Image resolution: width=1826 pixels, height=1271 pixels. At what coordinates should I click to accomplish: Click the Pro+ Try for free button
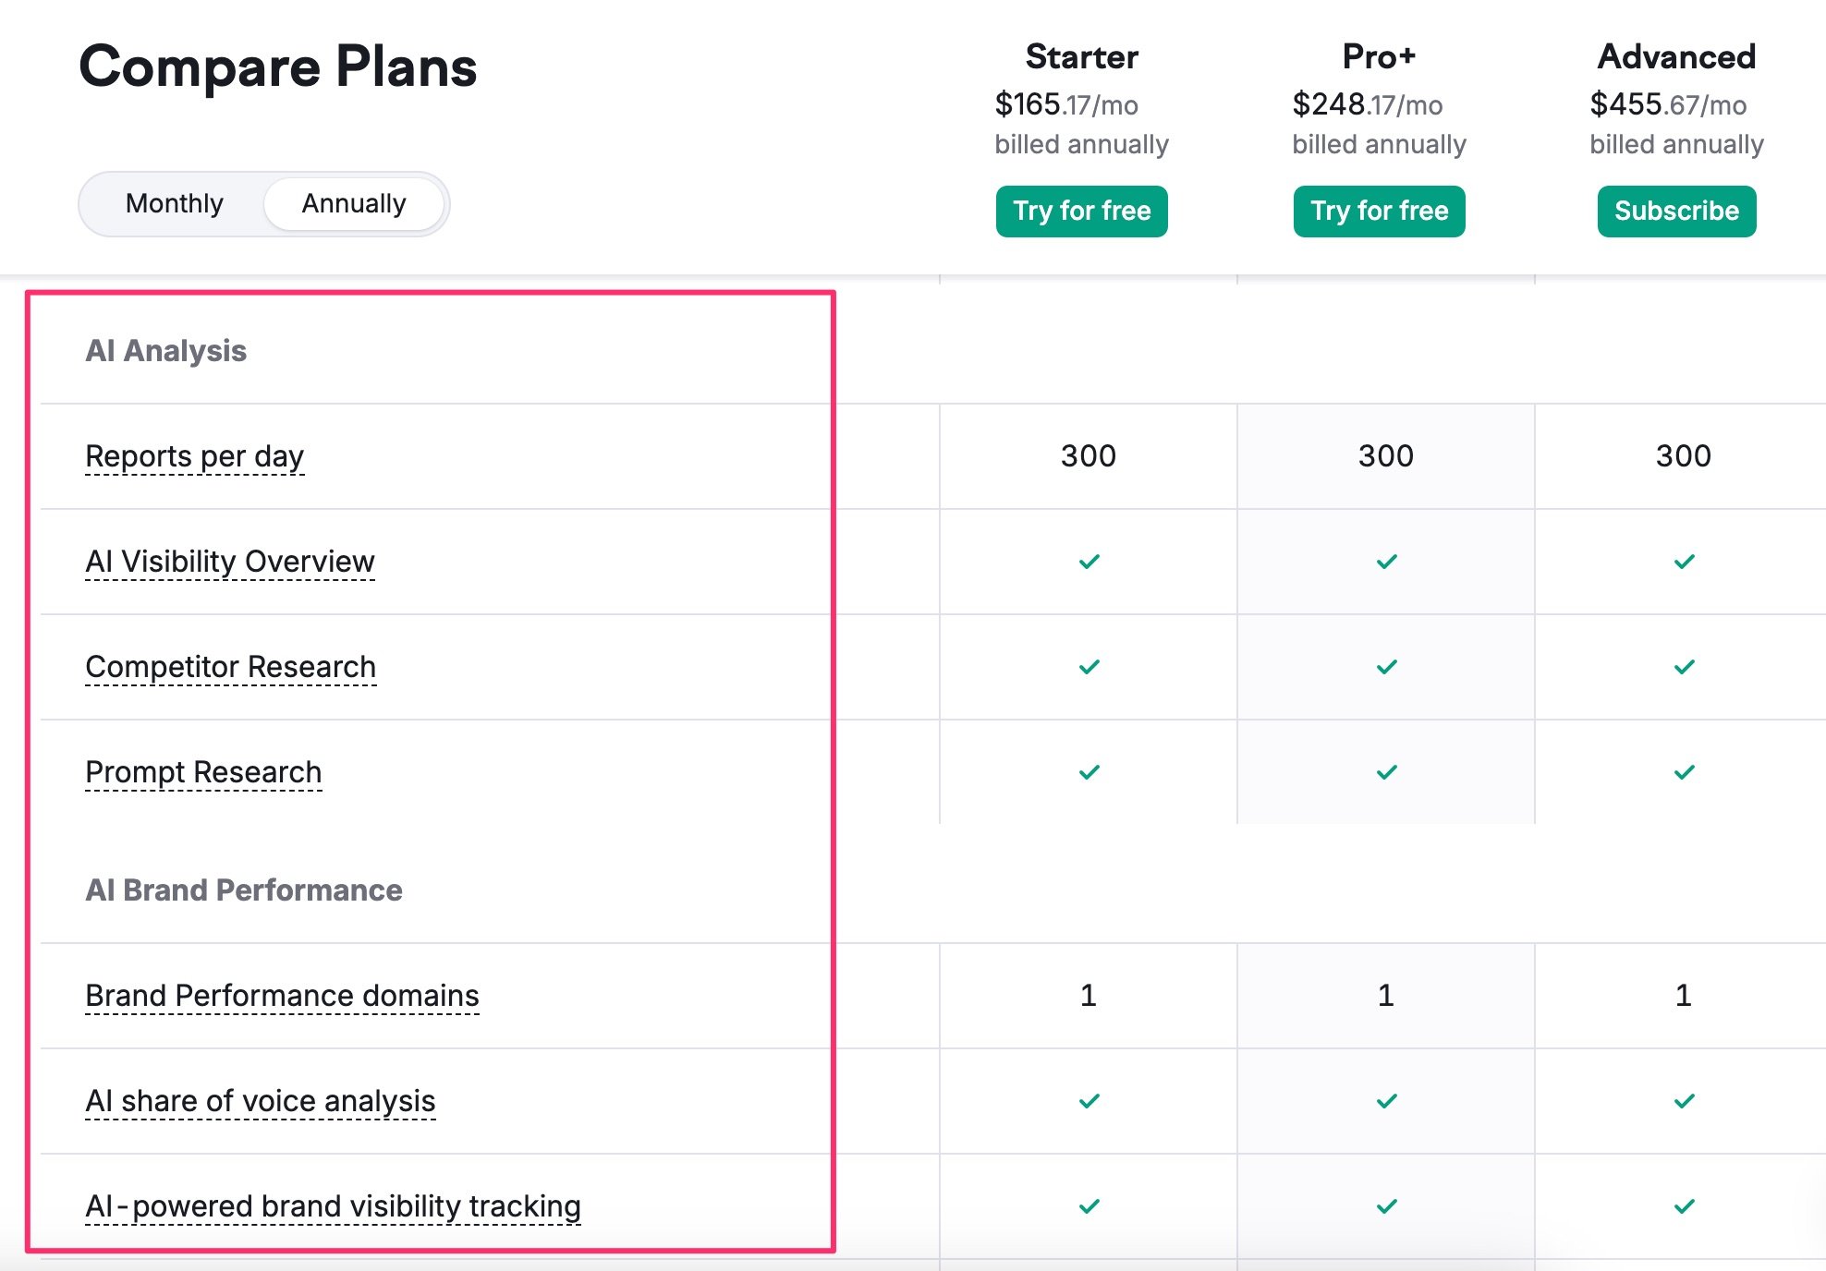pos(1379,211)
